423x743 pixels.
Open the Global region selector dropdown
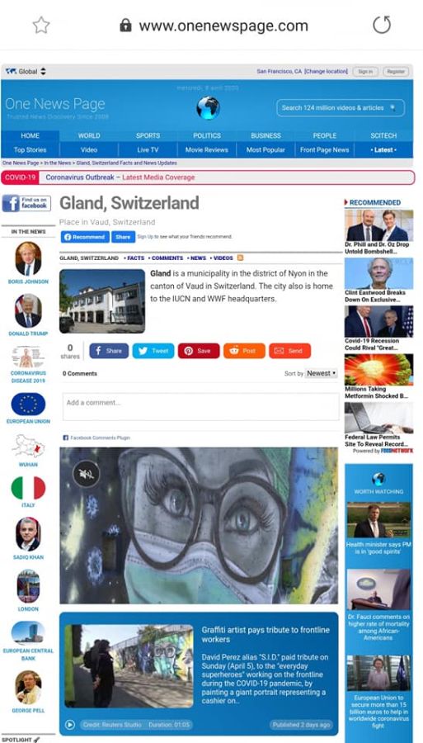(26, 72)
